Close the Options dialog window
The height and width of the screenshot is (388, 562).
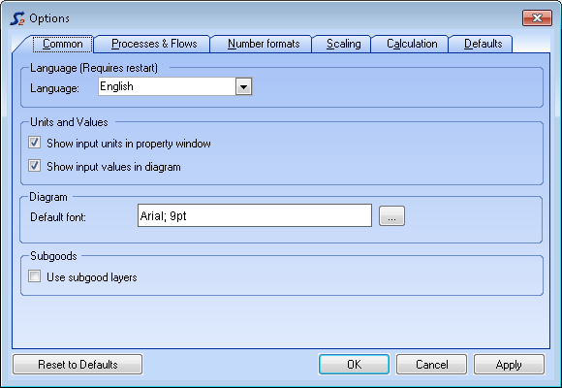[x=537, y=18]
